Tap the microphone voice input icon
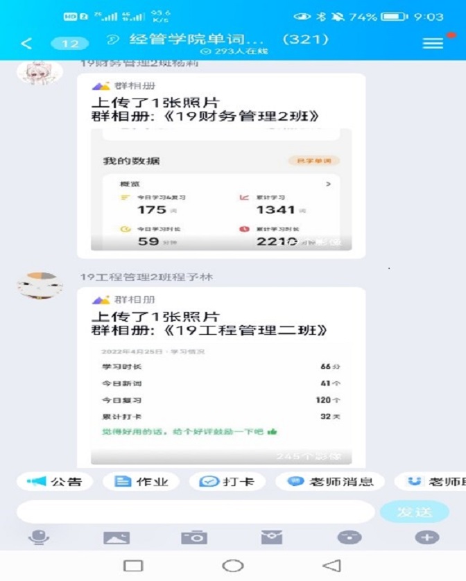The height and width of the screenshot is (581, 466). pyautogui.click(x=39, y=537)
